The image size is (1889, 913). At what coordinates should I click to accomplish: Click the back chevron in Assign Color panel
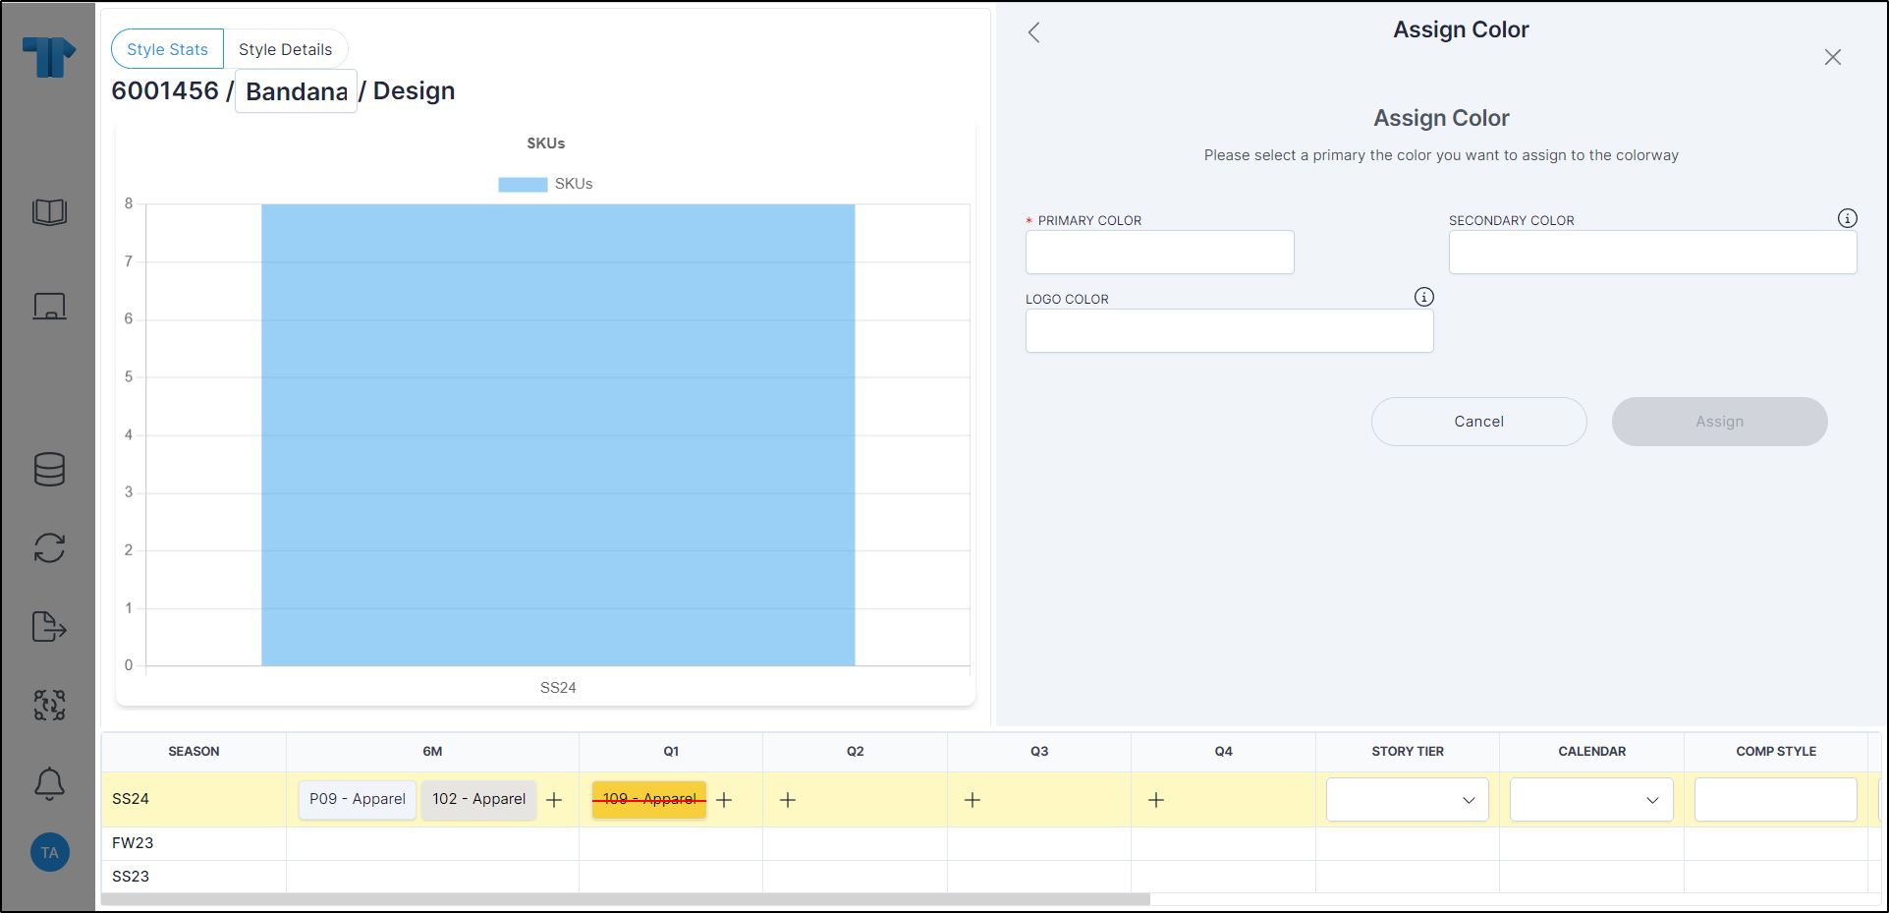pos(1033,31)
